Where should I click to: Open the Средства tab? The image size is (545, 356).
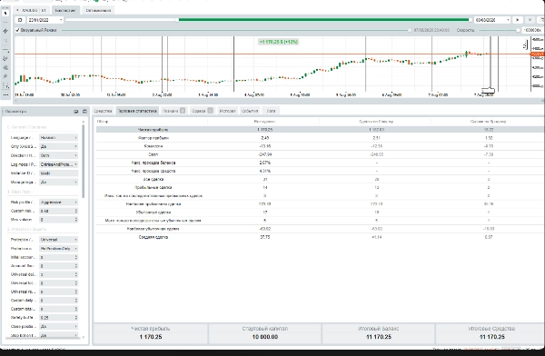103,111
